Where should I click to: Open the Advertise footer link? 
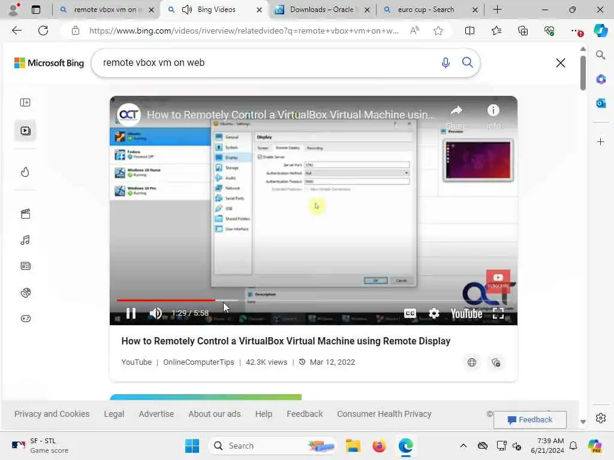click(x=156, y=414)
